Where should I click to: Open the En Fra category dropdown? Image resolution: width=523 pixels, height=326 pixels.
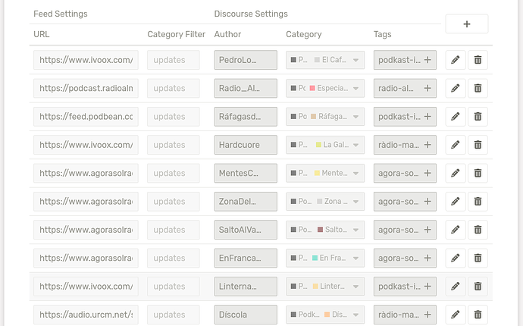pos(325,258)
